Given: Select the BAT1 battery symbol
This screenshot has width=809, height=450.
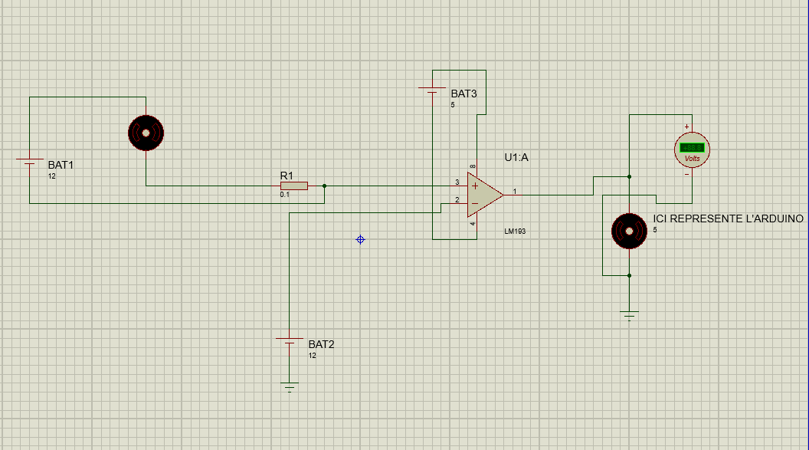Looking at the screenshot, I should point(29,162).
